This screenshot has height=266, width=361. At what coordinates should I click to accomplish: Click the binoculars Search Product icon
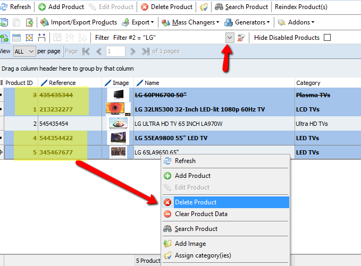(x=219, y=7)
